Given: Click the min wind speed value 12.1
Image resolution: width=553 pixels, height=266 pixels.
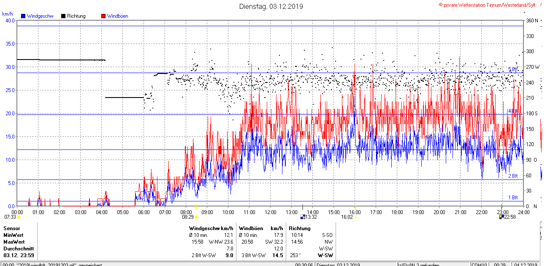Looking at the screenshot, I should click(x=228, y=235).
